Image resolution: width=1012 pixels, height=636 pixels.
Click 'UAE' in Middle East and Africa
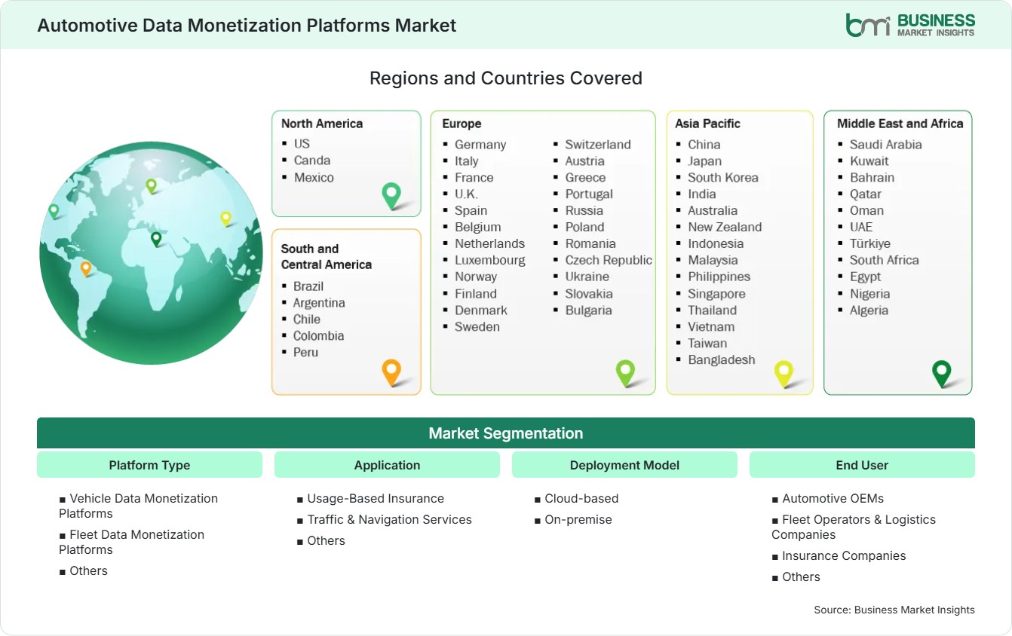(861, 228)
